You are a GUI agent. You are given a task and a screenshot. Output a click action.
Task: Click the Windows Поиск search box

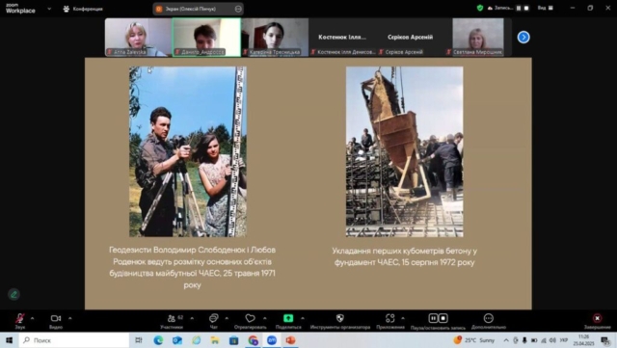[x=74, y=340]
